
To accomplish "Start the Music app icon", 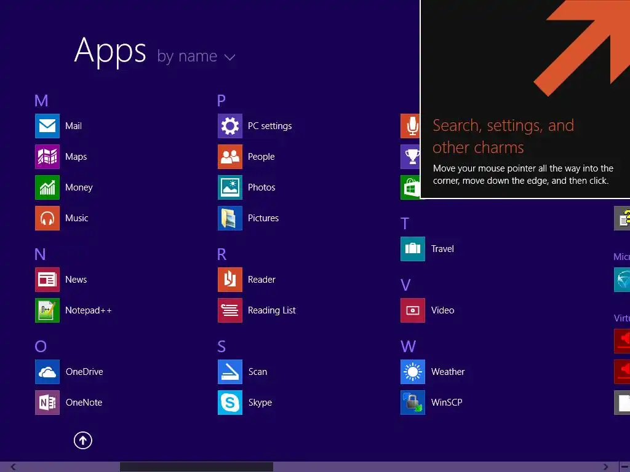I will pyautogui.click(x=47, y=218).
